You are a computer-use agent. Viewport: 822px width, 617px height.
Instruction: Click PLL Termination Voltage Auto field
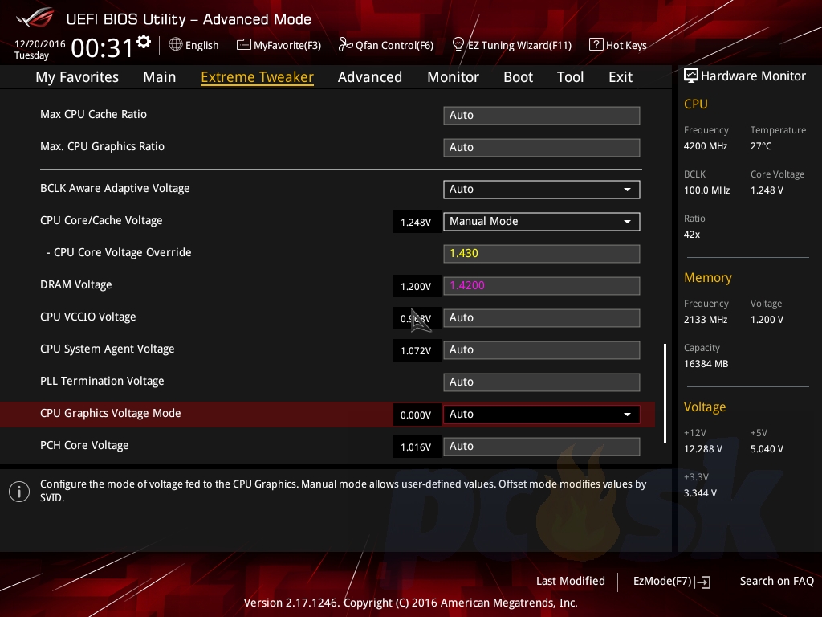tap(542, 382)
